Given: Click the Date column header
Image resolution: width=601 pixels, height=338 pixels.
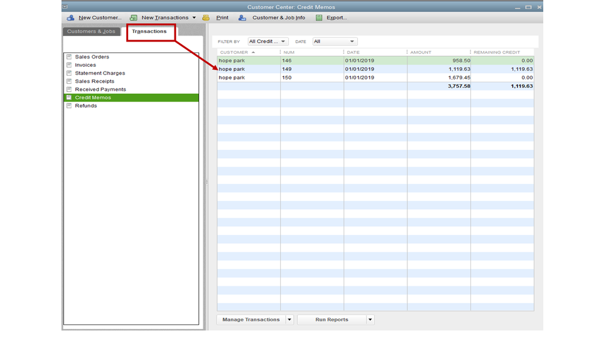Looking at the screenshot, I should click(375, 52).
